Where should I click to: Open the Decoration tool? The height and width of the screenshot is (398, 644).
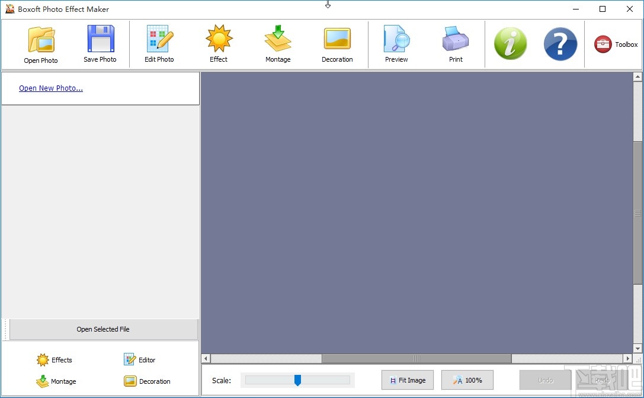coord(337,43)
